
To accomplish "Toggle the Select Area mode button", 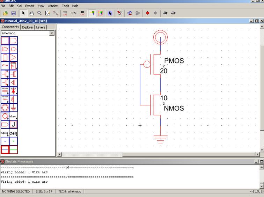I will [x=100, y=13].
